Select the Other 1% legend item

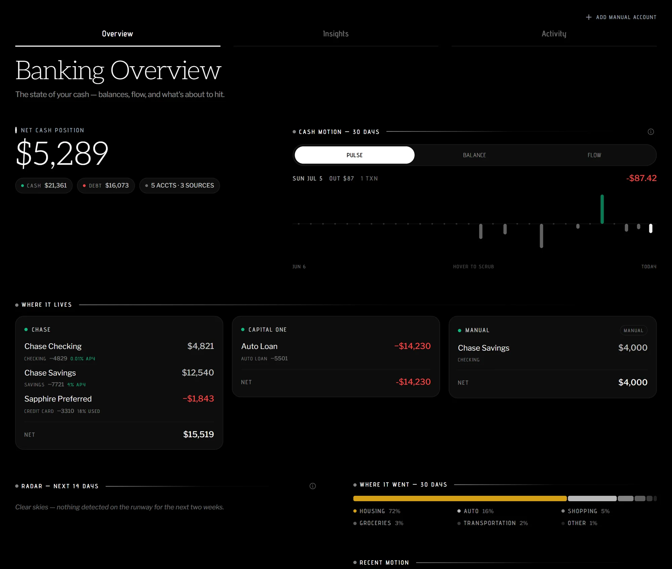point(579,523)
